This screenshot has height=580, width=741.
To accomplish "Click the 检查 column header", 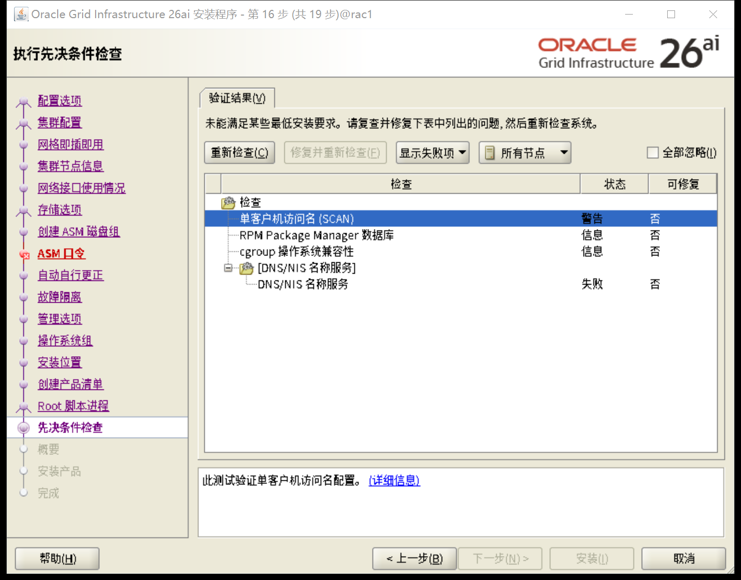I will (401, 184).
